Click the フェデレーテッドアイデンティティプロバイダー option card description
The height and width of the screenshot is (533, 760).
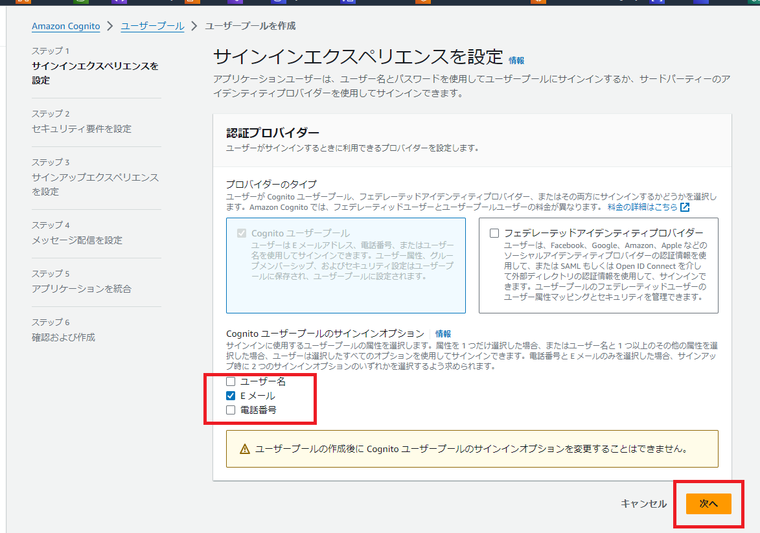point(605,271)
